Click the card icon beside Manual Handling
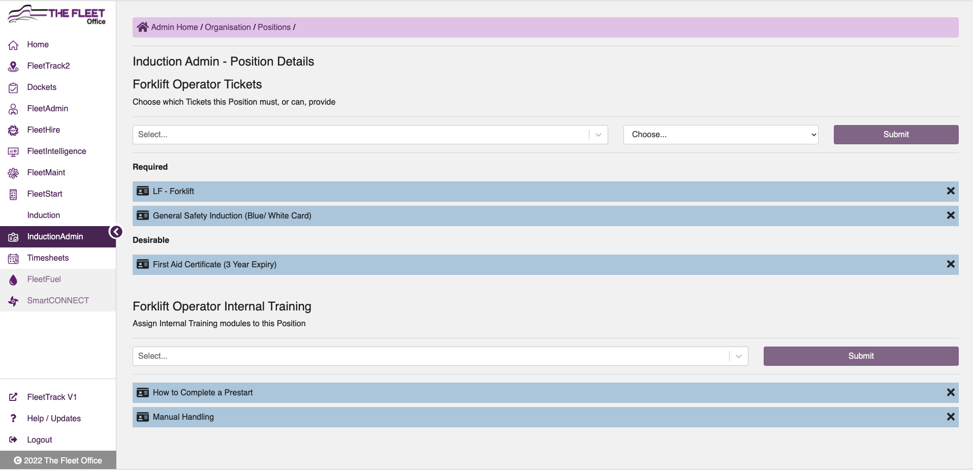 [143, 417]
